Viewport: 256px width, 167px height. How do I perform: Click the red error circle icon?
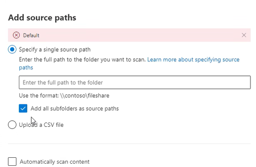16,35
